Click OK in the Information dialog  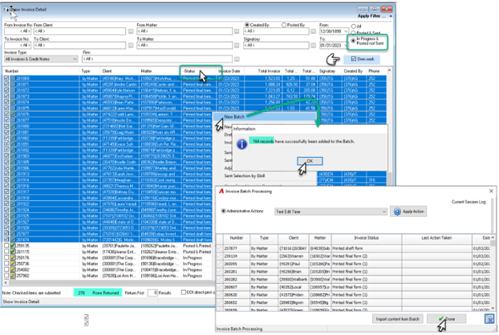point(310,161)
